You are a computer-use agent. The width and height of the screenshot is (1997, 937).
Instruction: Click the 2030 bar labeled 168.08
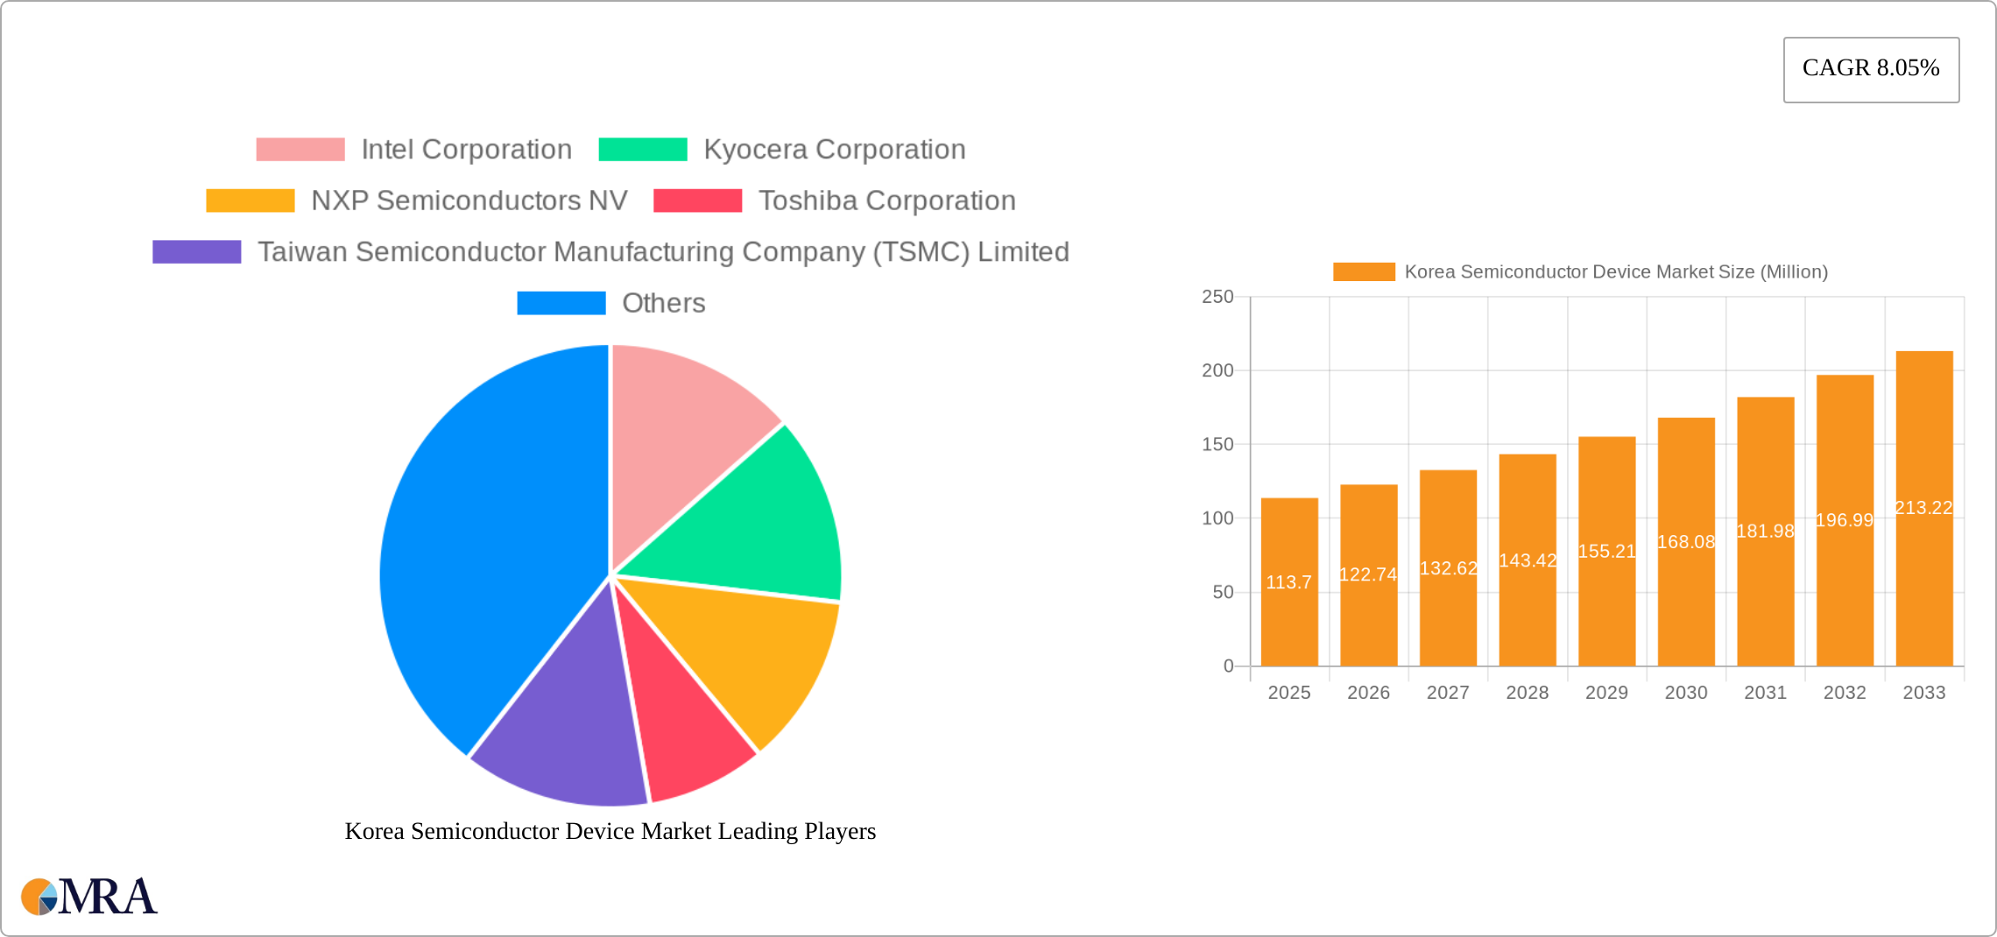point(1686,542)
